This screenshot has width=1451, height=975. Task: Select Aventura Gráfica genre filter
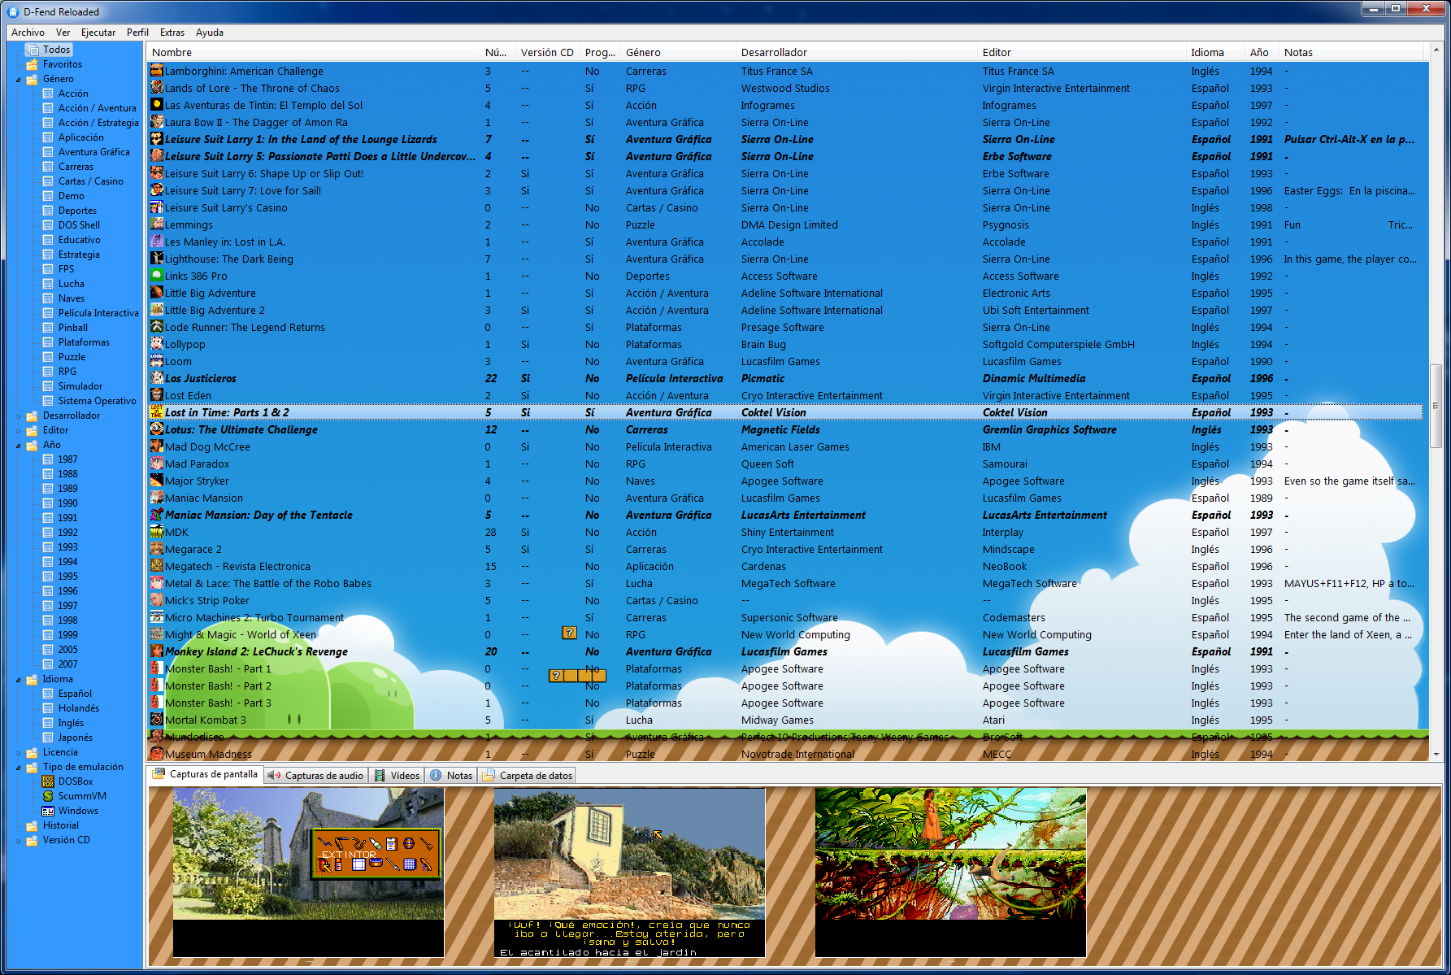coord(93,152)
